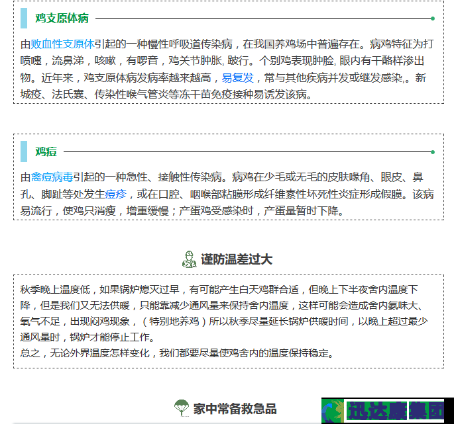Image resolution: width=454 pixels, height=424 pixels.
Task: Follow the 易复发 hyperlink
Action: point(237,78)
